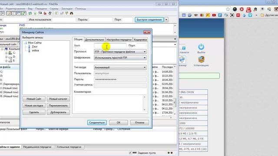The image size is (278, 156).
Task: Click the water drop bookmark icon
Action: point(244,15)
